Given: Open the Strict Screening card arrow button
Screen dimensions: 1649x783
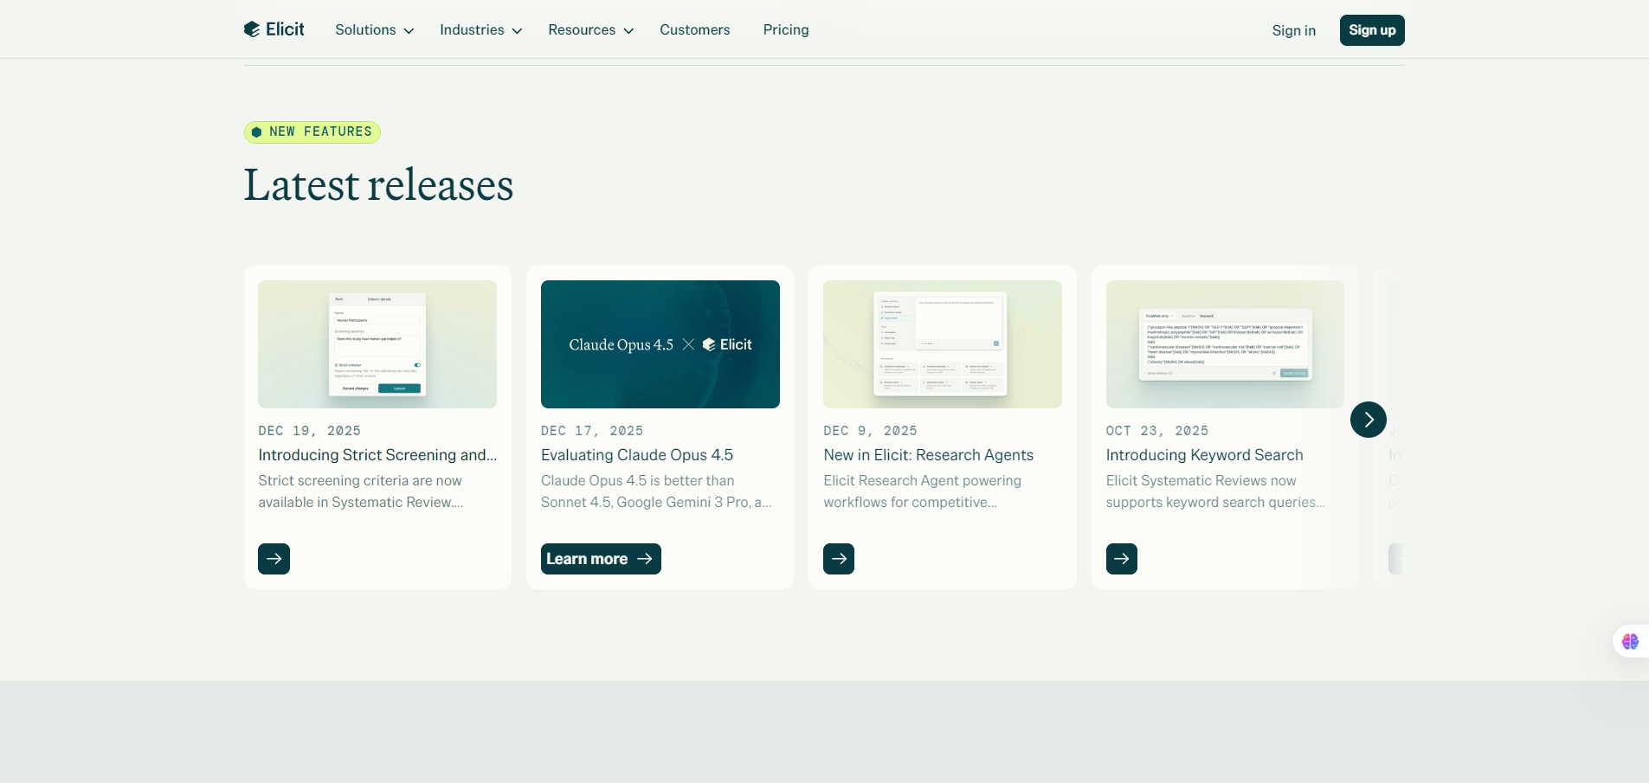Looking at the screenshot, I should pos(274,559).
